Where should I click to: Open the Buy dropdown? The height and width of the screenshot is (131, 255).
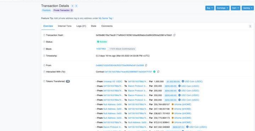(210, 8)
